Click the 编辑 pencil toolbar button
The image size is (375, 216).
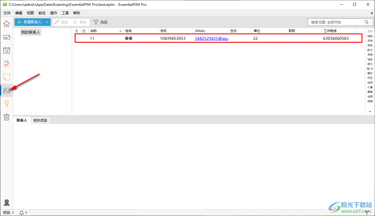61,22
